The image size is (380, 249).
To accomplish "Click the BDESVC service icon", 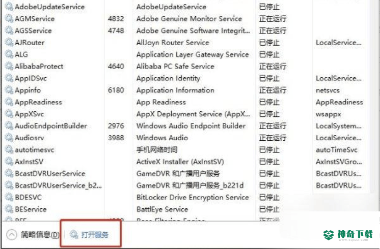I will coord(9,197).
